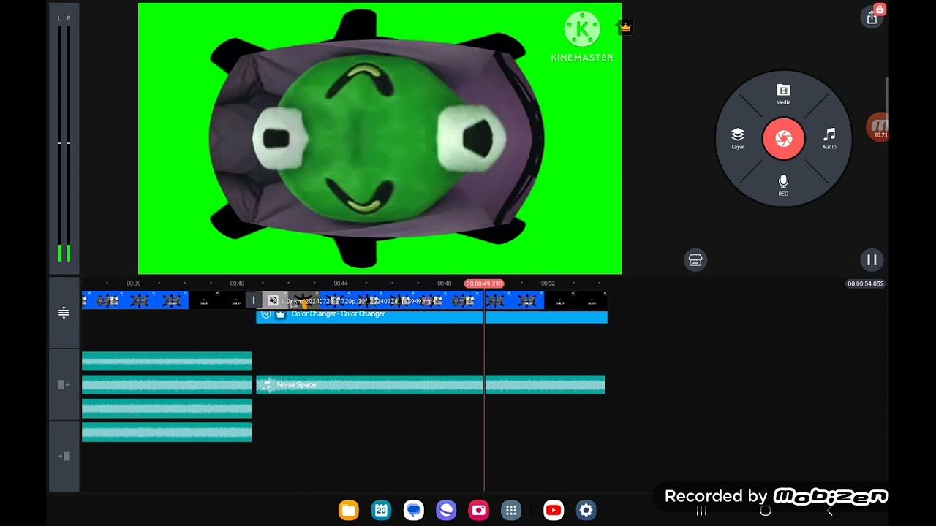Start voice recording with REC microphone

tap(783, 185)
